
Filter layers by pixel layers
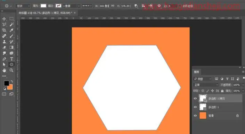[x=217, y=79]
